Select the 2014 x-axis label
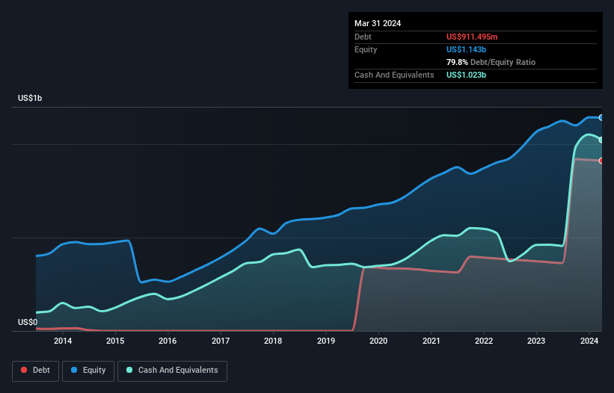The width and height of the screenshot is (614, 393). tap(63, 341)
